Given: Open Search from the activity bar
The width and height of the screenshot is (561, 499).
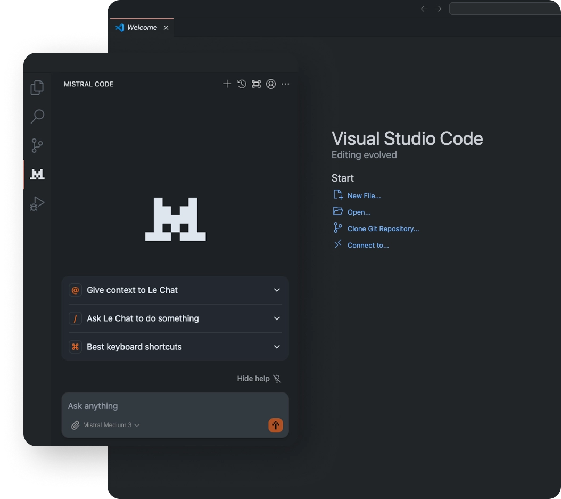Looking at the screenshot, I should pyautogui.click(x=37, y=116).
